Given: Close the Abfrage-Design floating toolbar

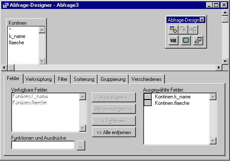Looking at the screenshot, I should pyautogui.click(x=202, y=20).
